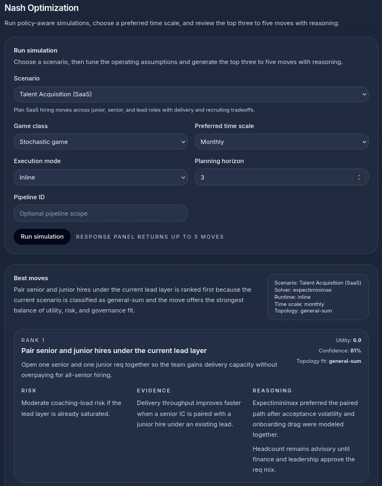Image resolution: width=382 pixels, height=486 pixels.
Task: Click the RANK 1 label
Action: click(x=33, y=340)
